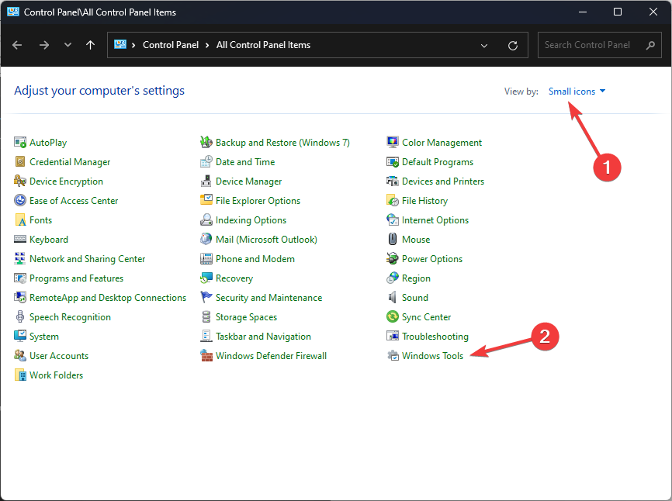Go up one level with up arrow
The image size is (672, 501).
91,45
